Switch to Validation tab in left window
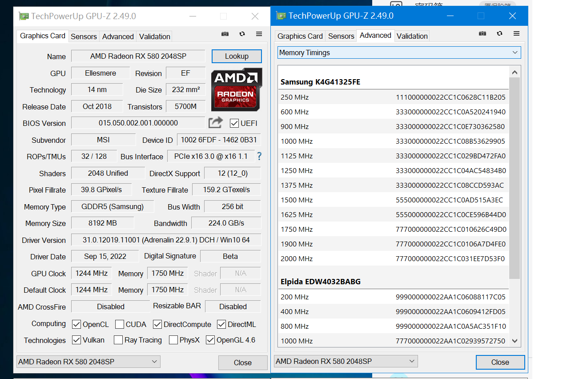 (x=154, y=36)
